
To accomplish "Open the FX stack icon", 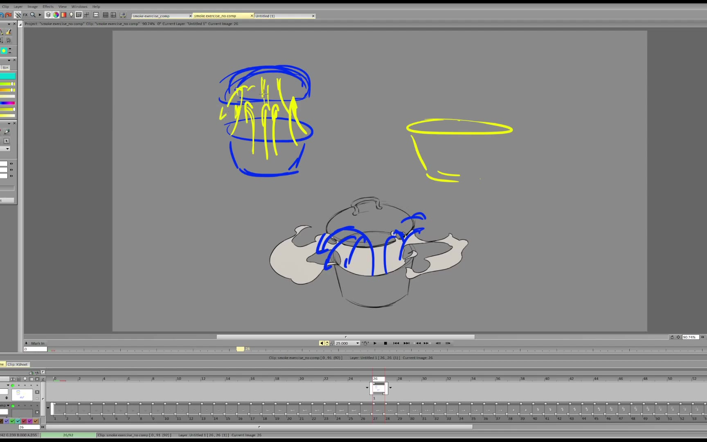I will pos(25,15).
